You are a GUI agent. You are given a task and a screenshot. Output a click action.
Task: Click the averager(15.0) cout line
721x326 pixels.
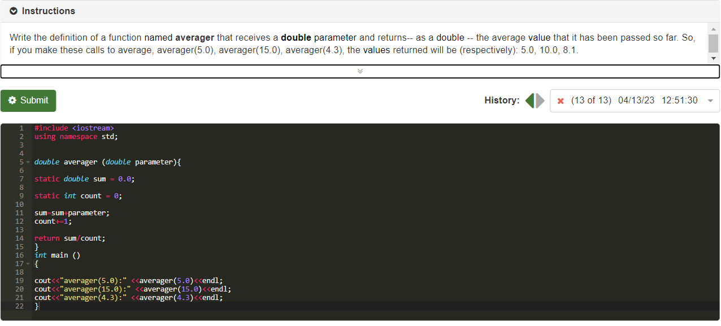point(133,289)
